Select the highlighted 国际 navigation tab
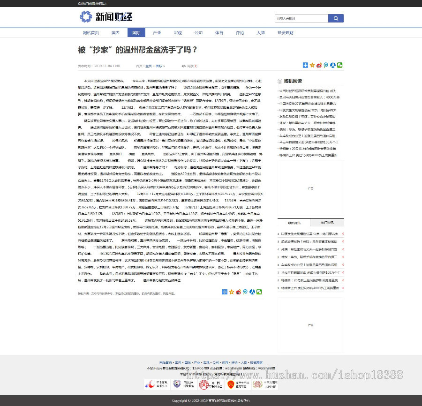This screenshot has height=406, width=422. click(x=136, y=32)
